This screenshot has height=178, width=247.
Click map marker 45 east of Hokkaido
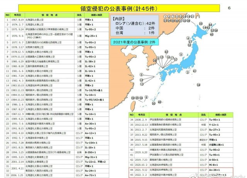212,34
